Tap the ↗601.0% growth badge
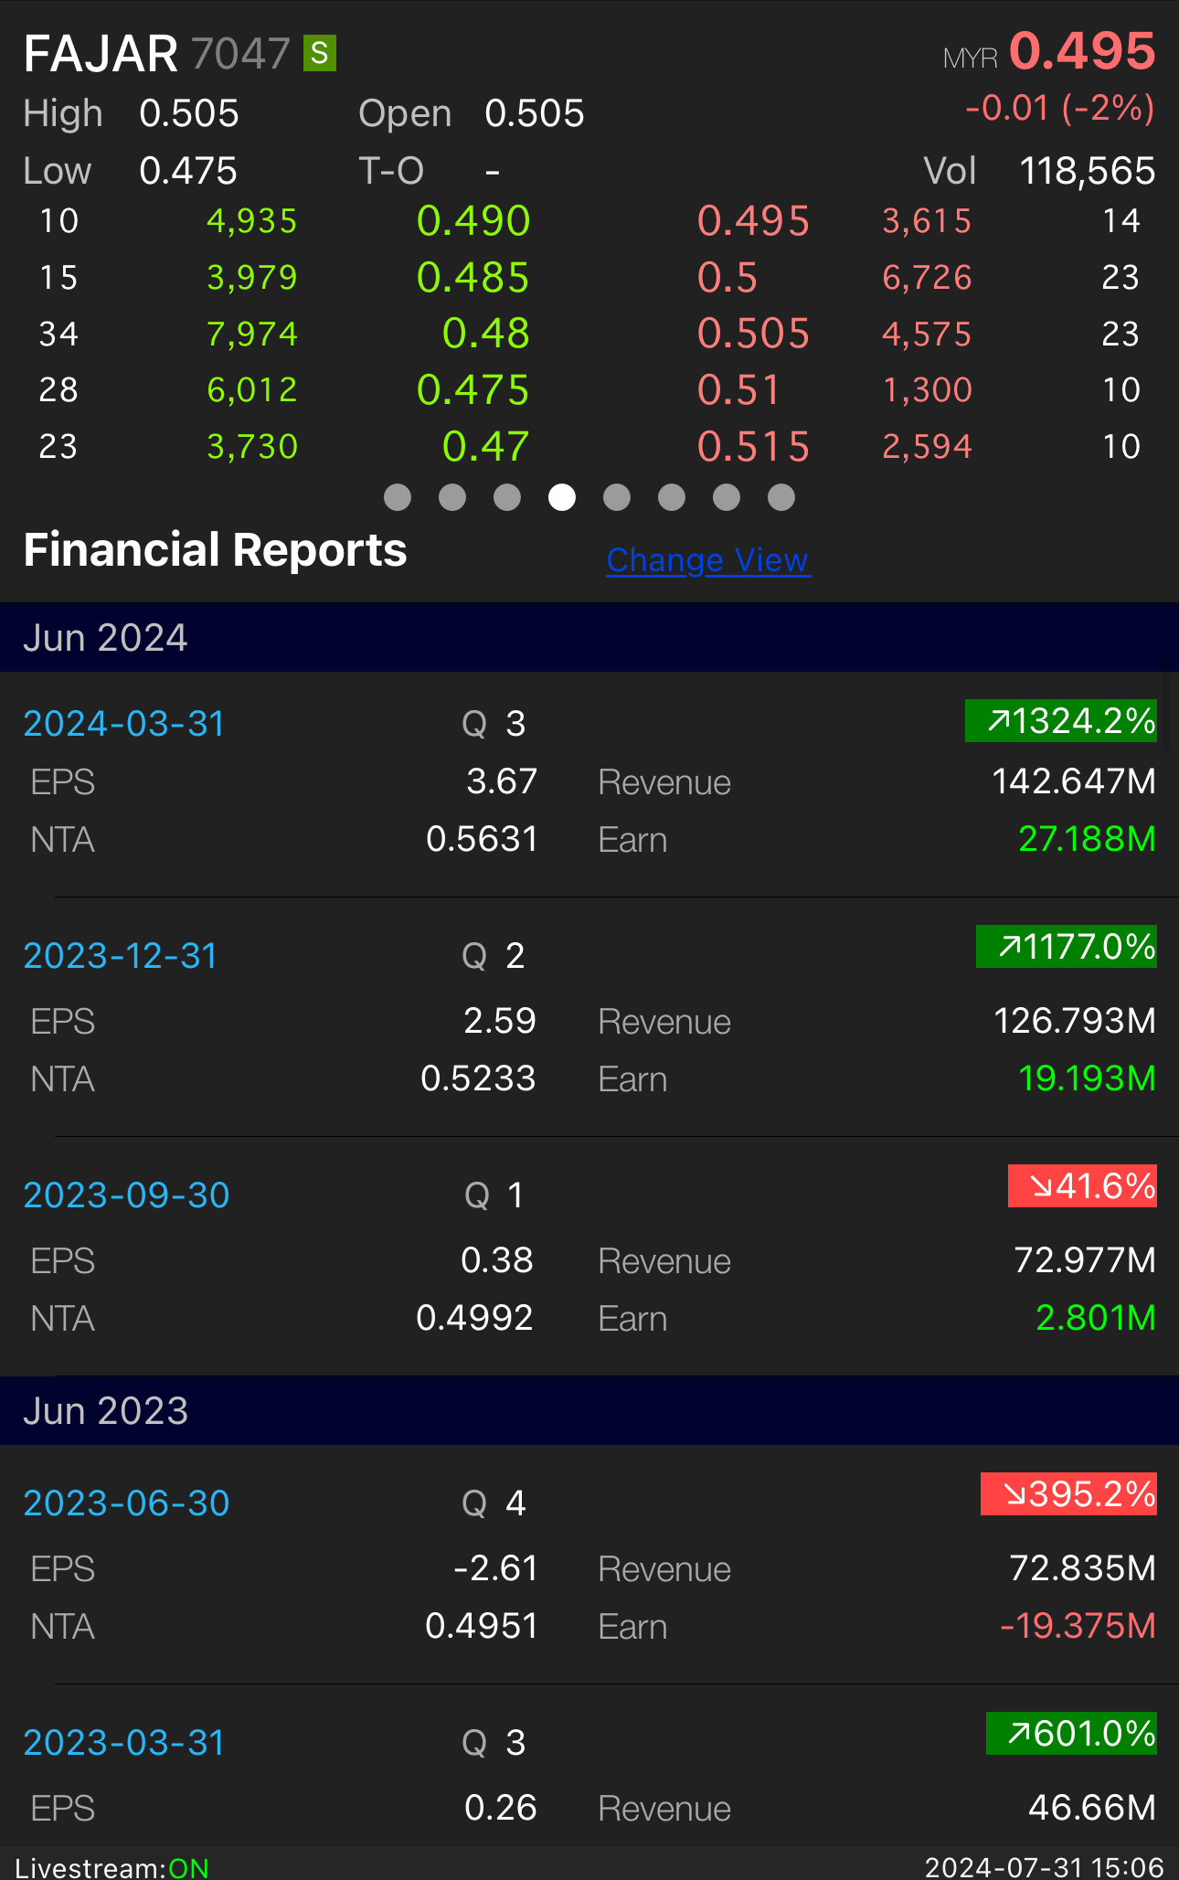The width and height of the screenshot is (1179, 1880). [1071, 1734]
